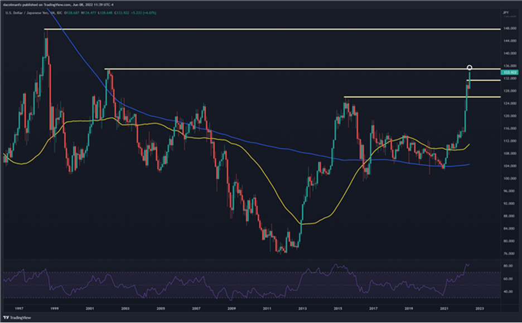
Task: Click TradingView.com link in the publish banner
Action: click(57, 4)
